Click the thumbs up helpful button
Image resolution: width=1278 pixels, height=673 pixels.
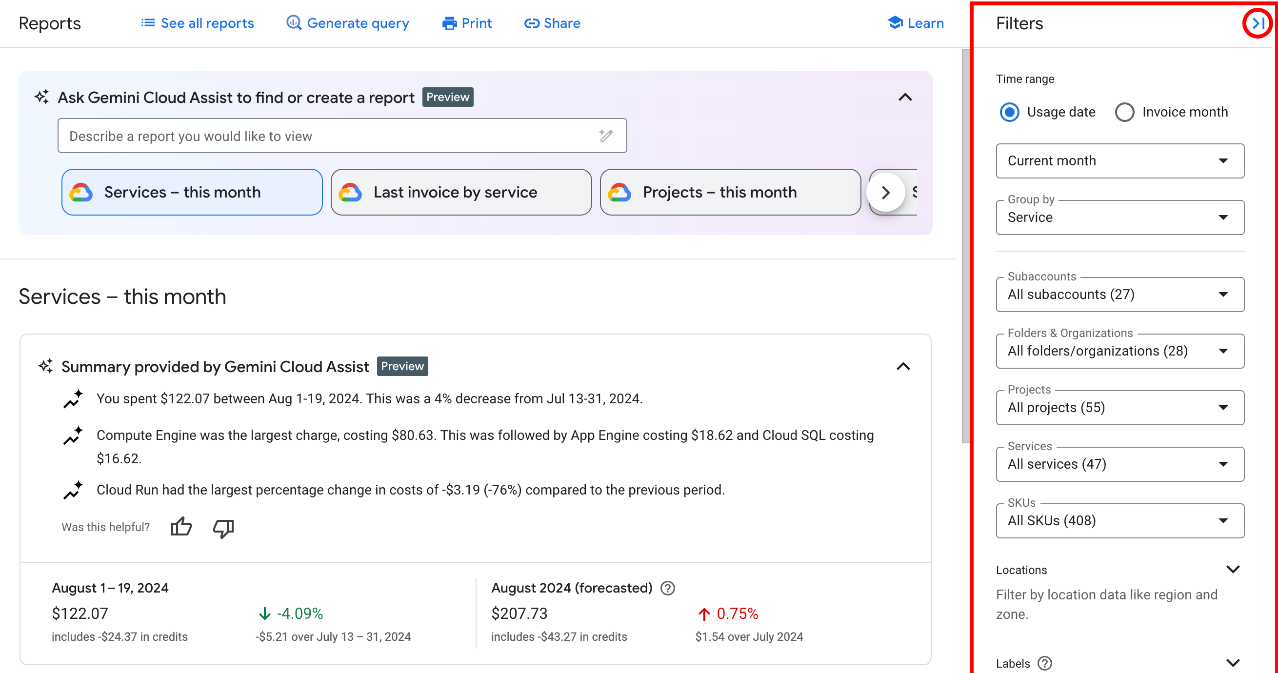(x=180, y=527)
